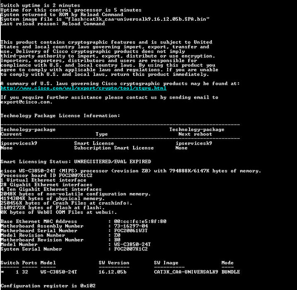
Task: Click Model Revision Number value Z0
Action: point(117,235)
